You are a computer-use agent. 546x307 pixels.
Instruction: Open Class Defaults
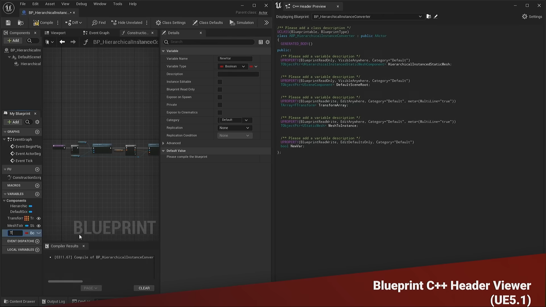(207, 23)
